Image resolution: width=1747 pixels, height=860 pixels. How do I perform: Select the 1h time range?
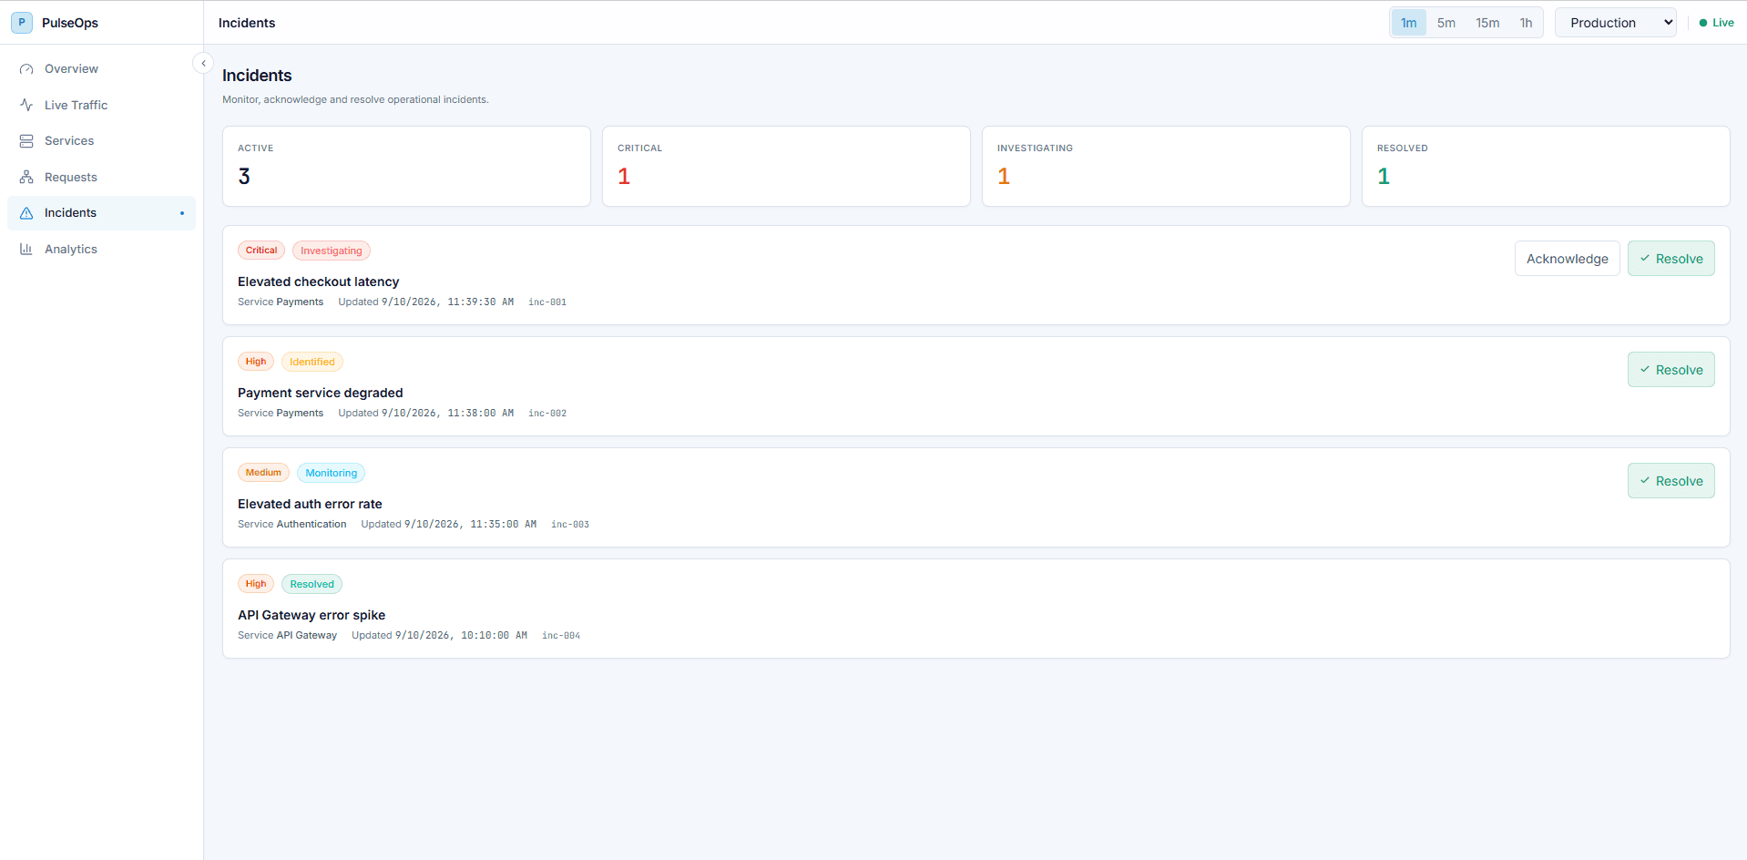pyautogui.click(x=1526, y=23)
